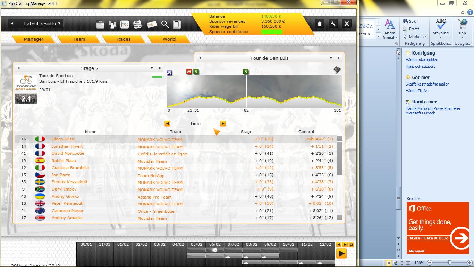Select 06/02 date on the calendar timeline
Viewport: 474px width, 267px height.
pos(215,245)
